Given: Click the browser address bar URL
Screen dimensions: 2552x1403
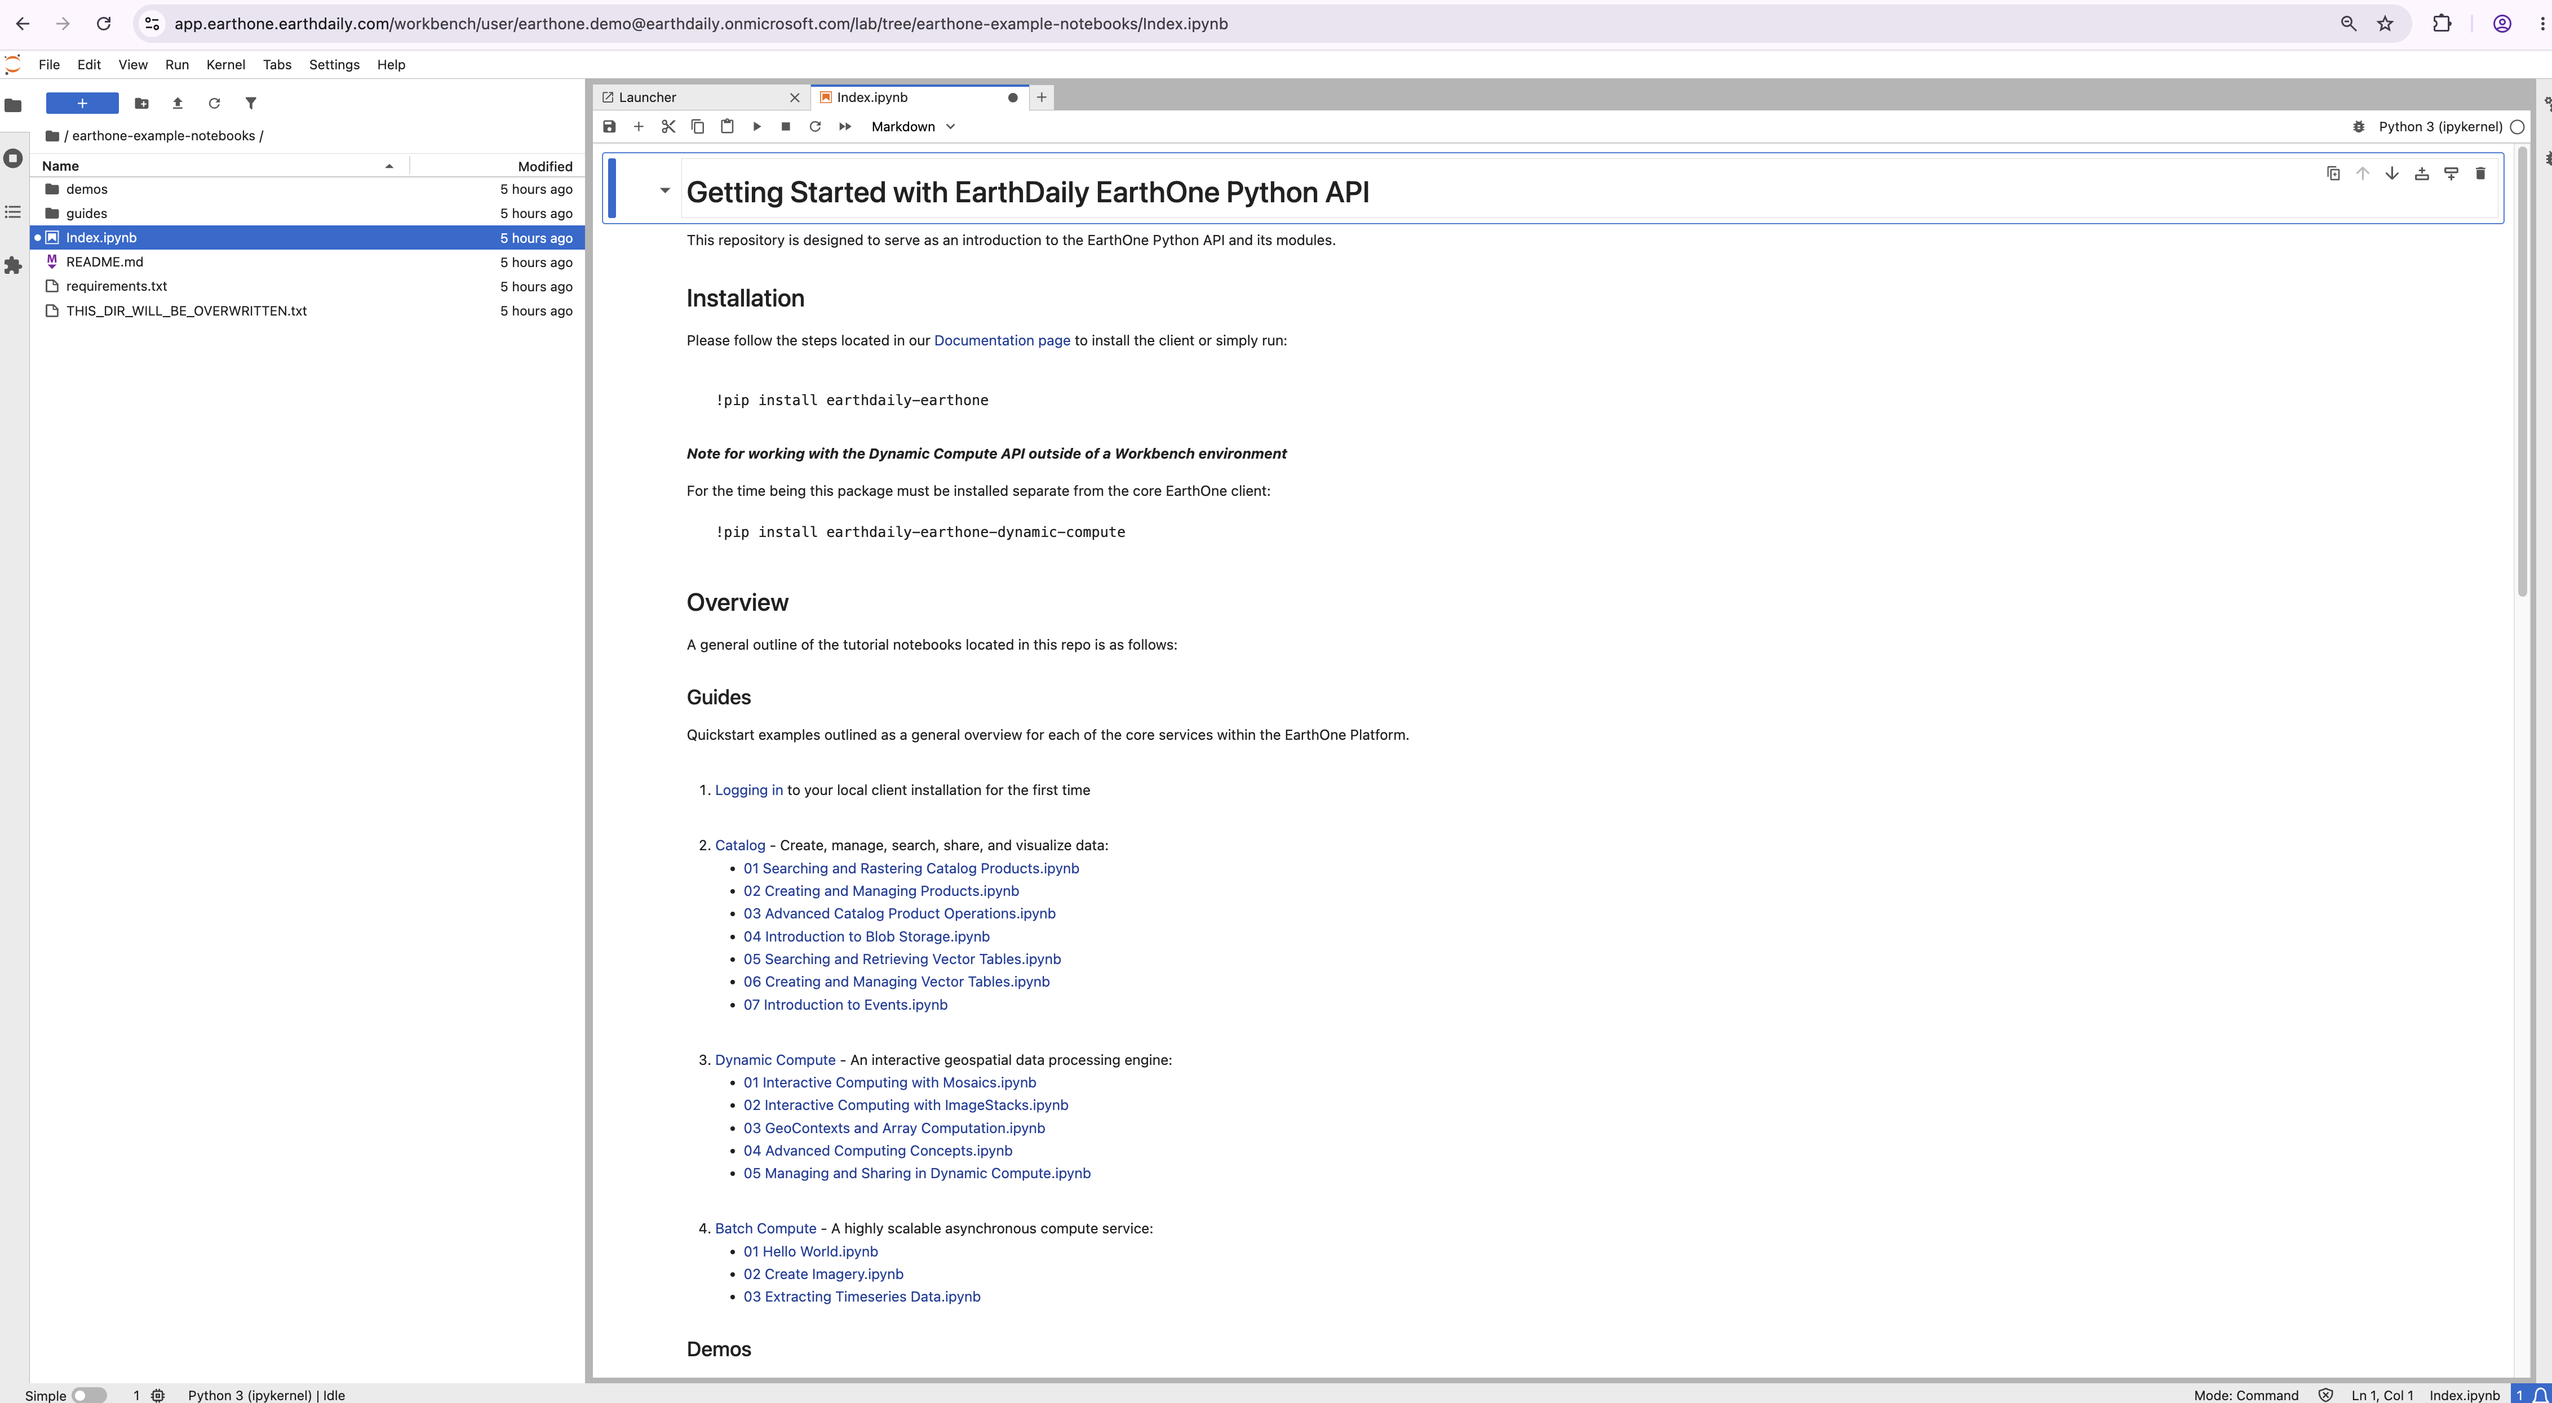Looking at the screenshot, I should click(701, 24).
